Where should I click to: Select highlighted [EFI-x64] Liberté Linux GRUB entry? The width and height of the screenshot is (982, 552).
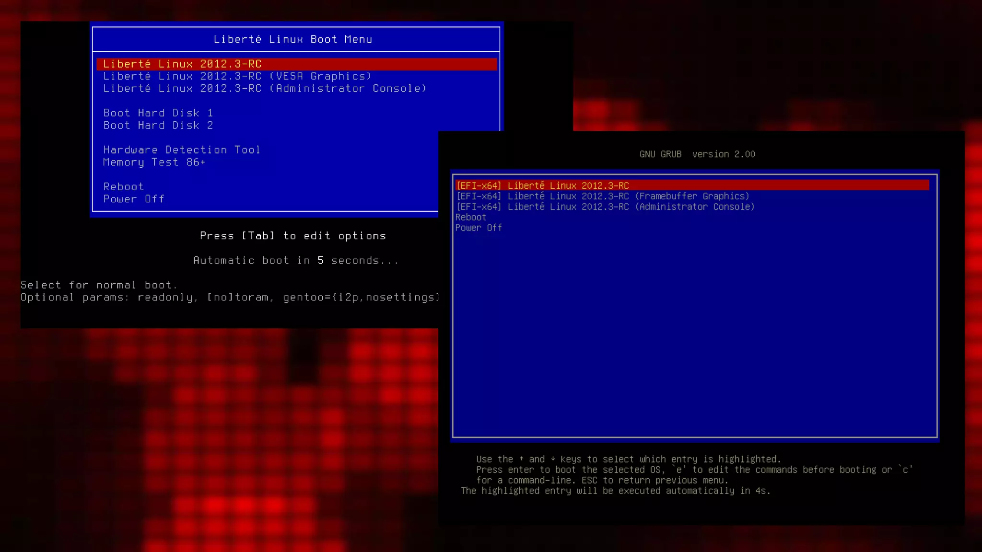tap(542, 185)
